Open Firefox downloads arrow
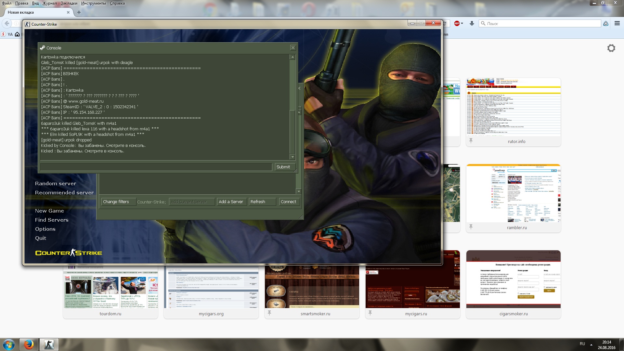This screenshot has width=624, height=351. [472, 23]
